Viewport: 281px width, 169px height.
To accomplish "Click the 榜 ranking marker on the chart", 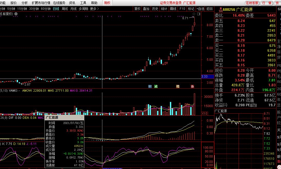I will pyautogui.click(x=178, y=86).
